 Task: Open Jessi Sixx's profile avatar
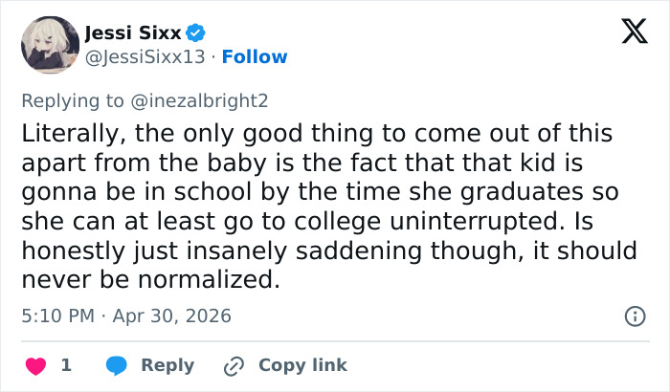click(50, 45)
